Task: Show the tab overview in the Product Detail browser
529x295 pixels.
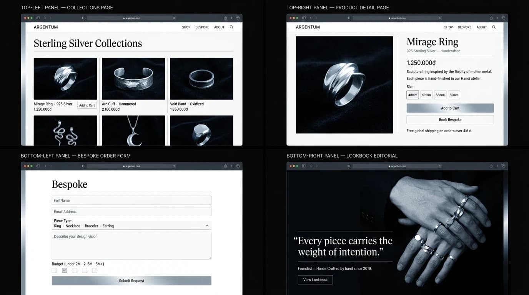Action: tap(504, 18)
